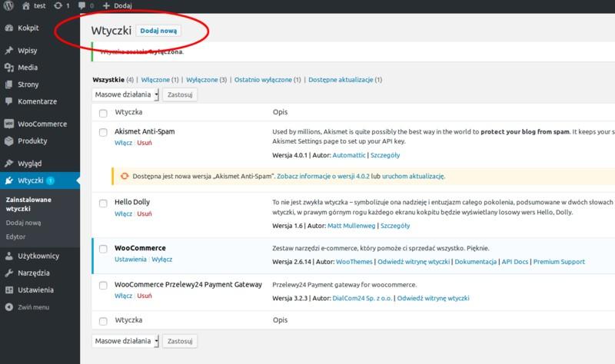Open Produkty box icon in sidebar

point(9,141)
